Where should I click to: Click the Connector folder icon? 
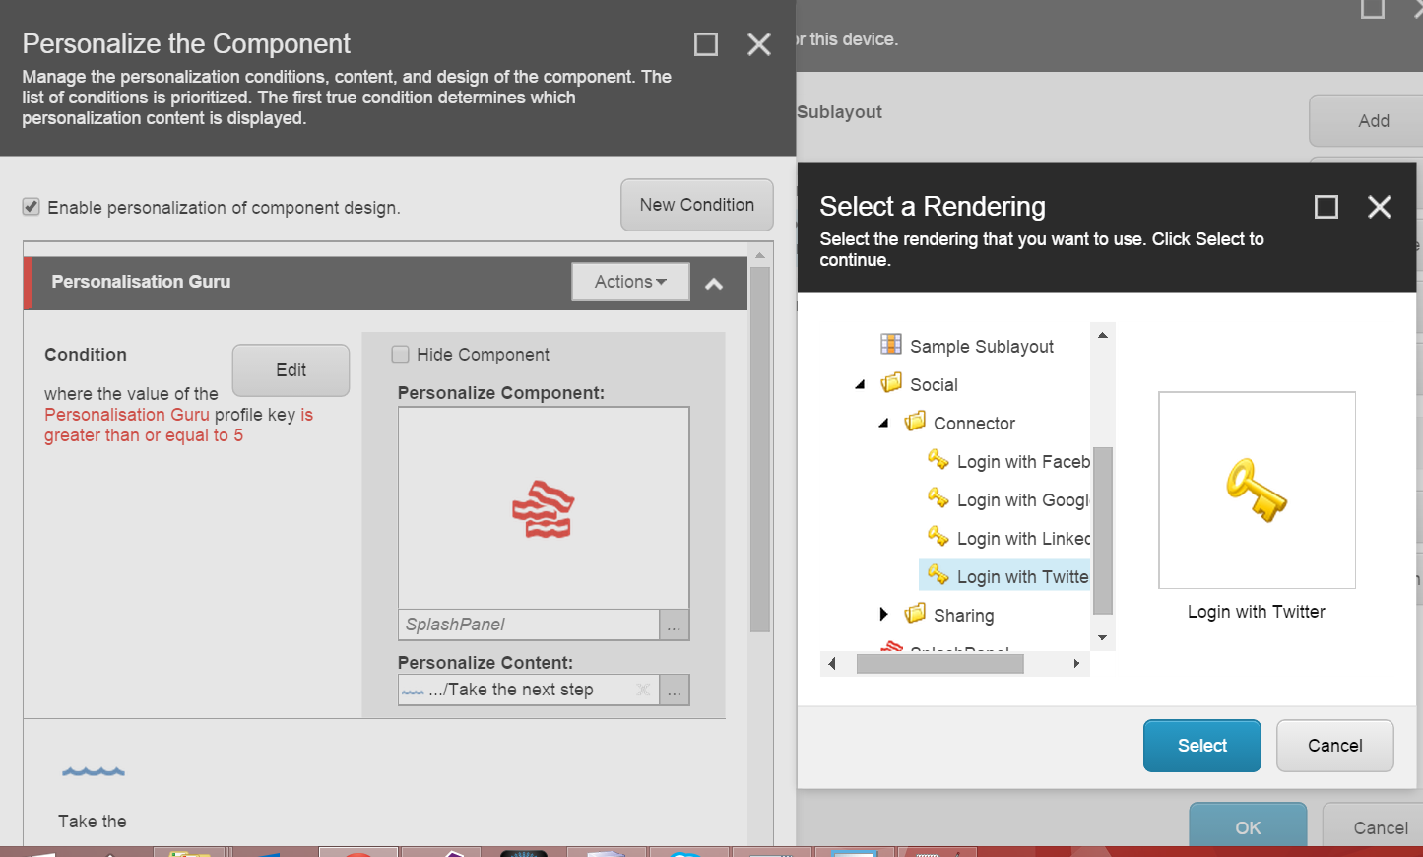point(915,422)
